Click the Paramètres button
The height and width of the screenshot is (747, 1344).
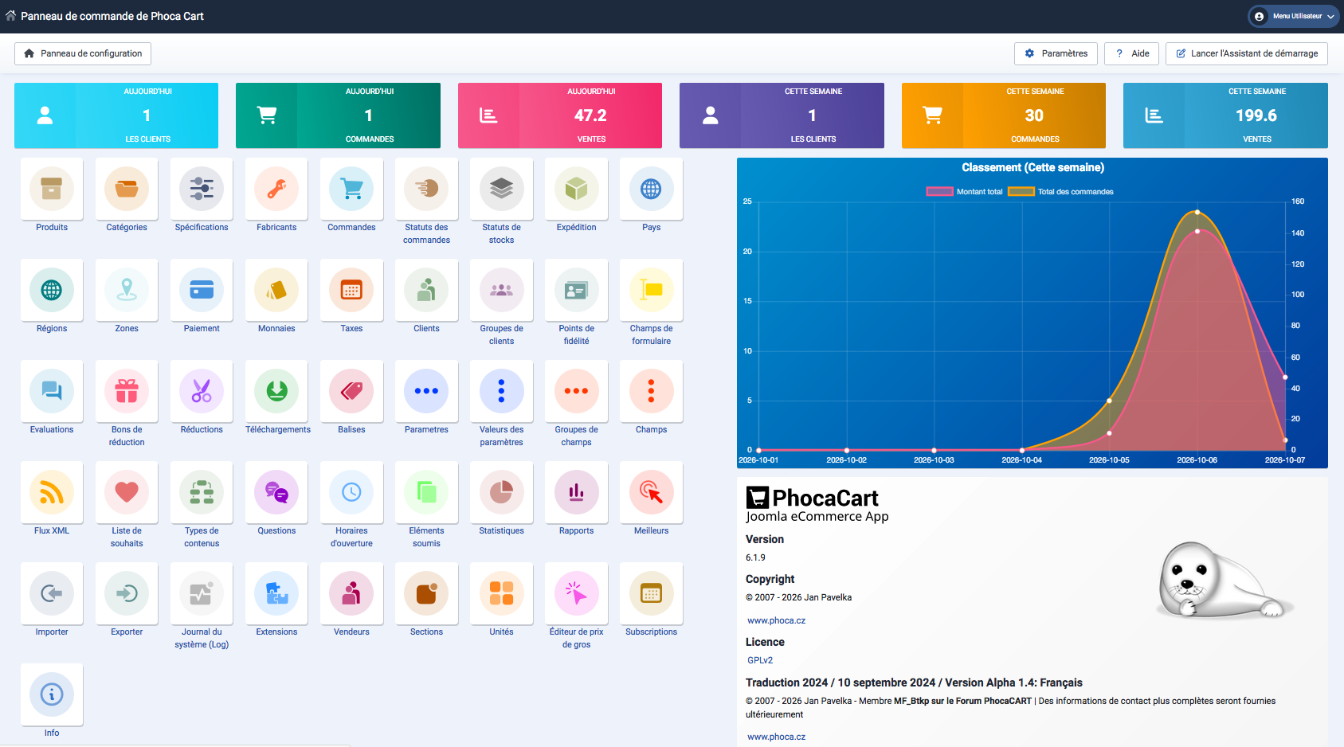tap(1056, 53)
